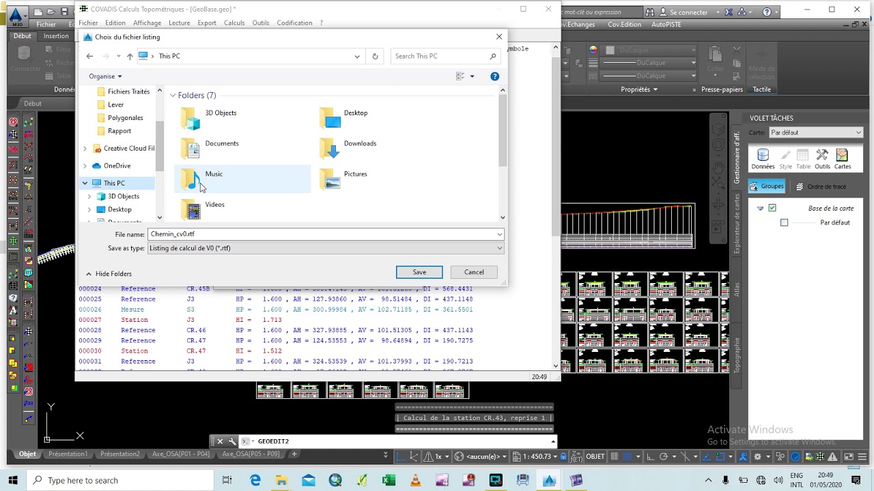Switch to Axe_OSA[P01 - P04] layout tab
The image size is (874, 491).
[x=181, y=454]
